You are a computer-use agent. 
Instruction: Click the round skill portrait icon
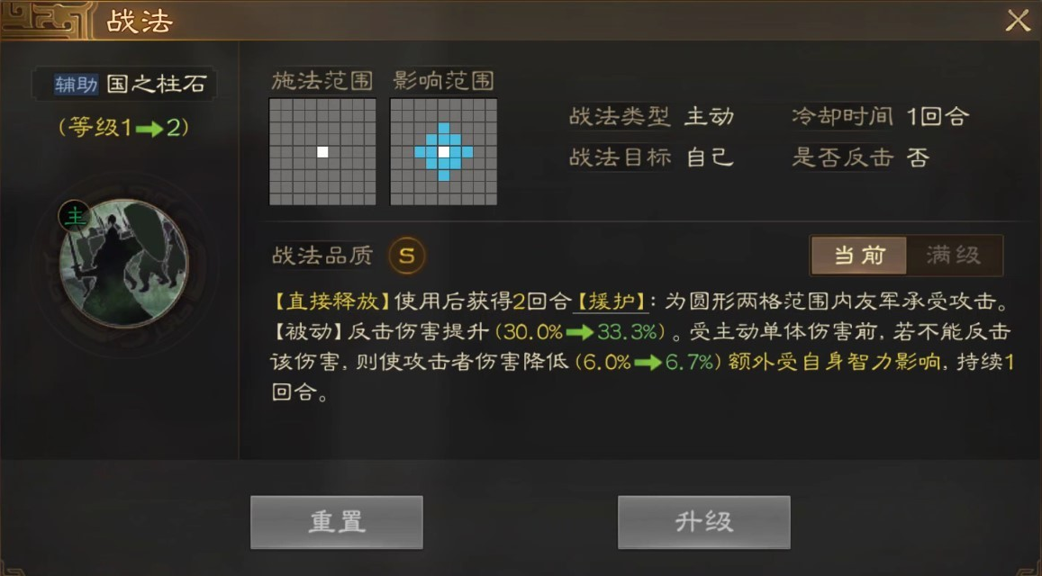coord(123,264)
